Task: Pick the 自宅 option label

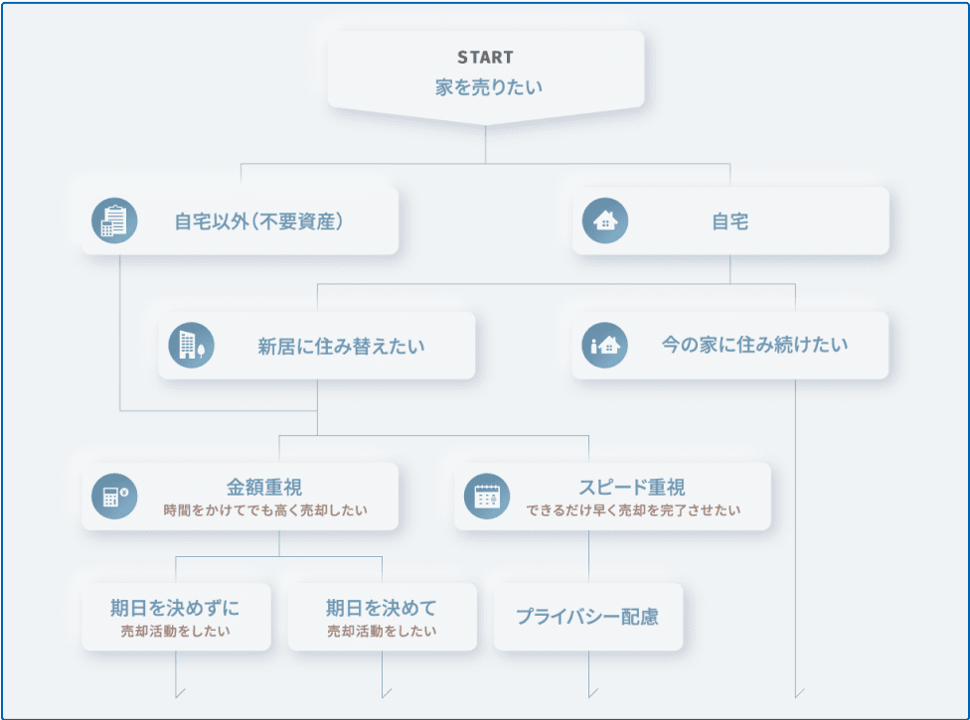Action: point(729,221)
